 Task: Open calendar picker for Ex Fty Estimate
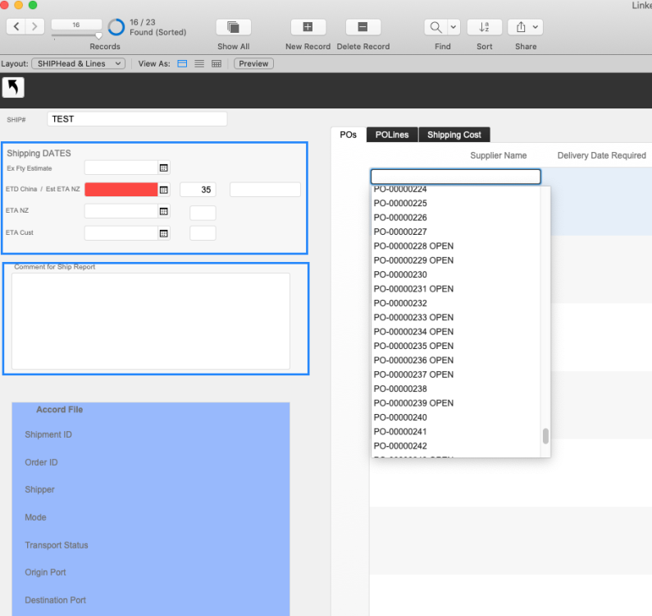(x=163, y=168)
